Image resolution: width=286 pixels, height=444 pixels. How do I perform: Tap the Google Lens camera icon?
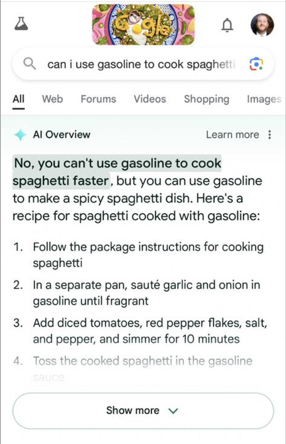[256, 64]
